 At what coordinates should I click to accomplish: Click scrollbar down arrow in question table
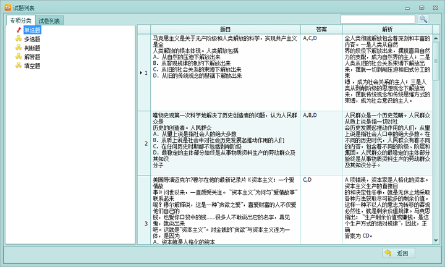coord(436,239)
